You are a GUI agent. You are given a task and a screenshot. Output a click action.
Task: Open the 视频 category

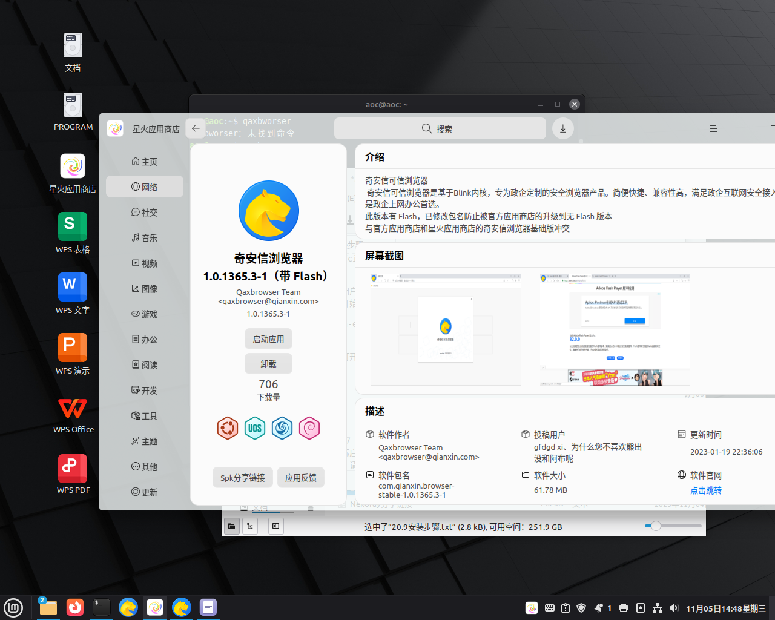pos(145,263)
